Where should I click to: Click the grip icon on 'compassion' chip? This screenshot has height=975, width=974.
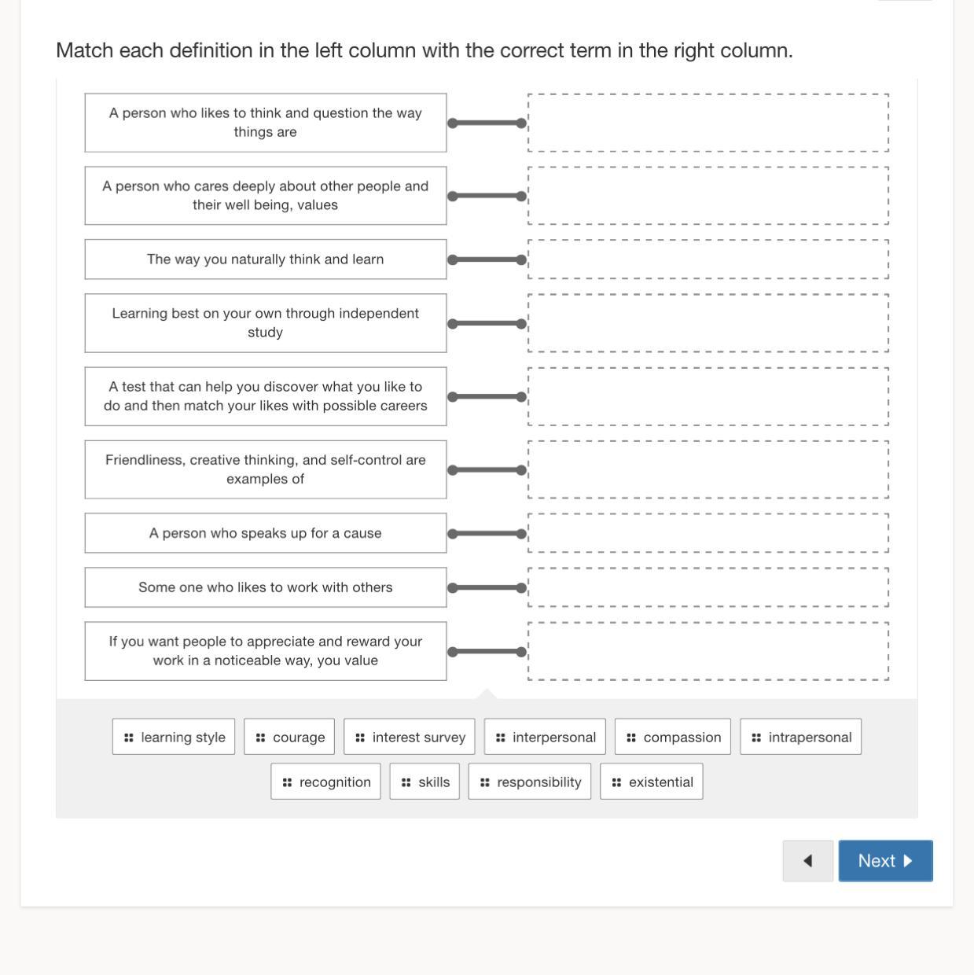tap(631, 738)
